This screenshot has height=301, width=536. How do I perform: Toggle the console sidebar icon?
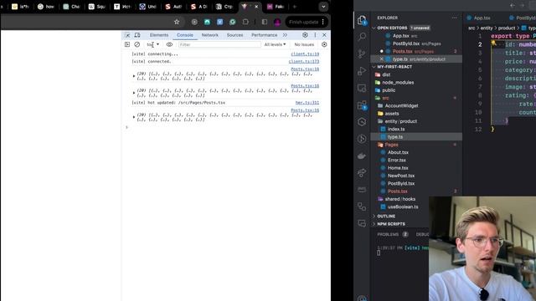pyautogui.click(x=127, y=44)
